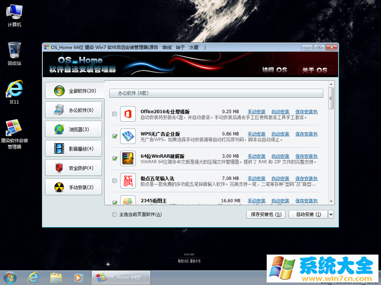Click 自动安装 link for 极点五笔输入法
The image size is (381, 285).
[280, 179]
